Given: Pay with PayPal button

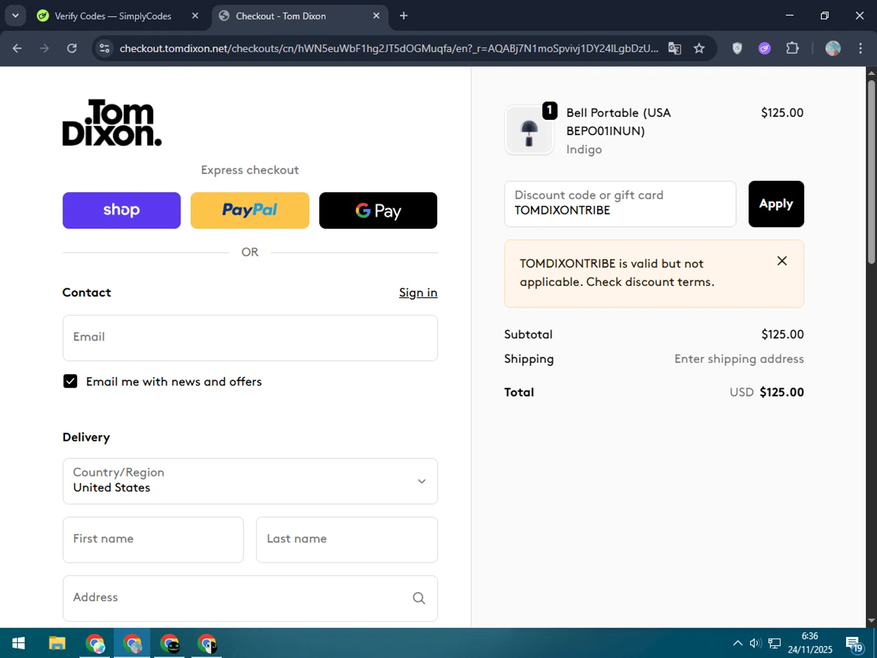Looking at the screenshot, I should (250, 211).
